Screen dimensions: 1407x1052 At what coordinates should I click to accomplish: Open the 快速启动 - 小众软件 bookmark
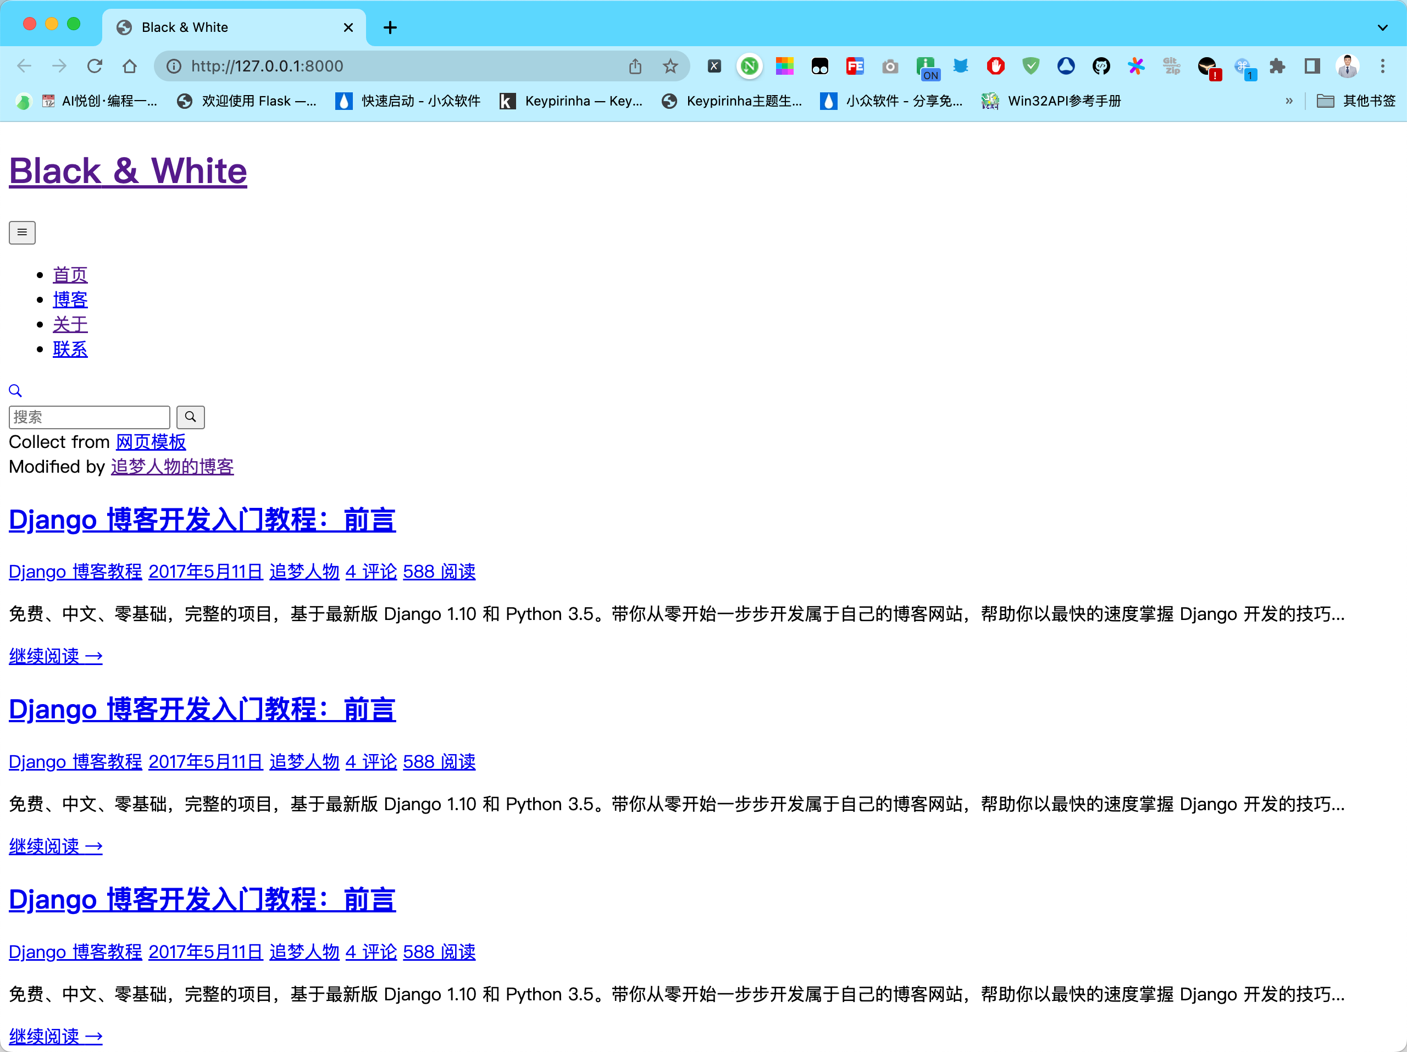coord(408,101)
